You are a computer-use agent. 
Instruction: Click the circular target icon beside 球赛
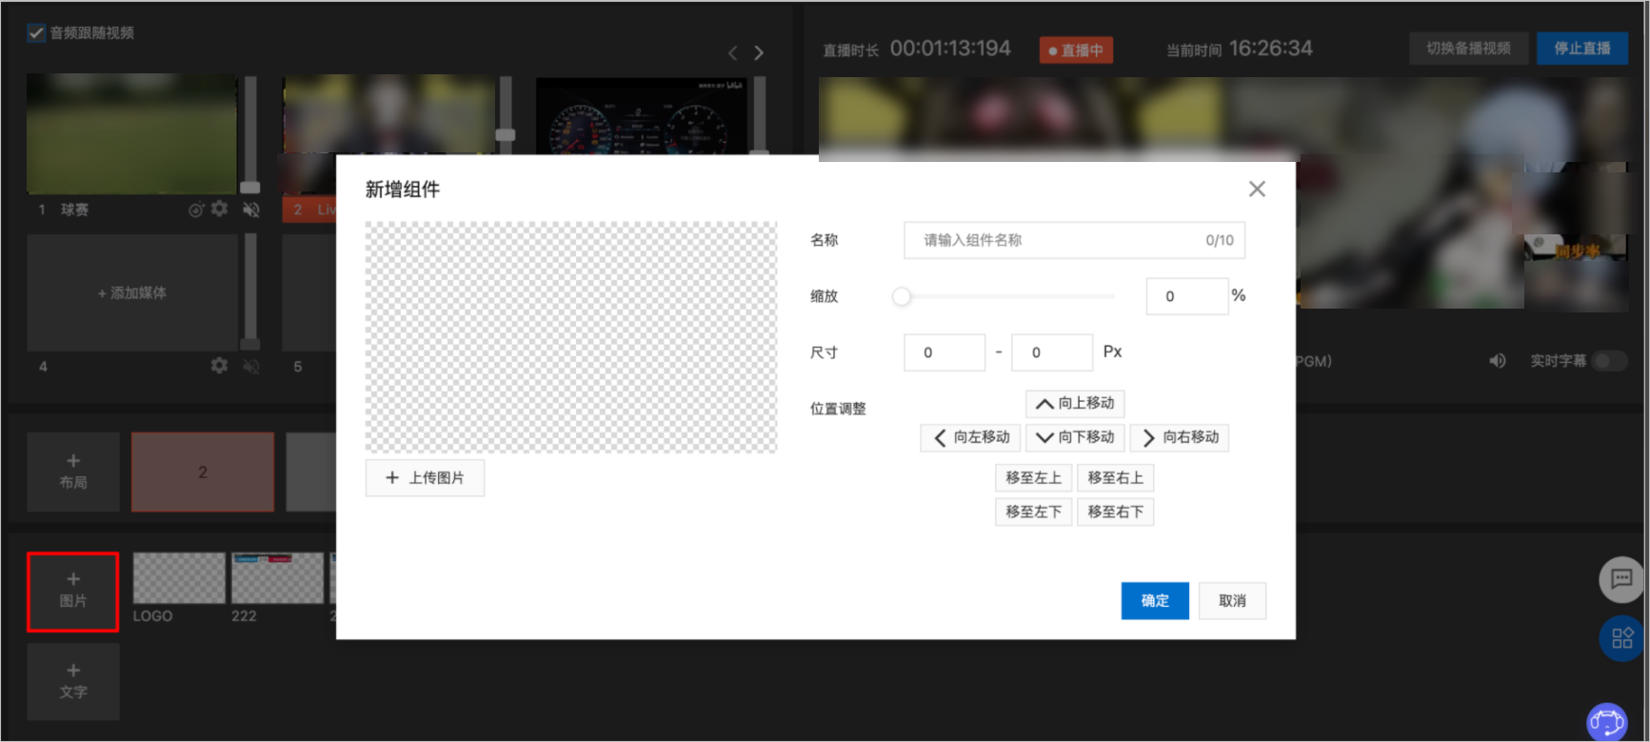(x=196, y=210)
